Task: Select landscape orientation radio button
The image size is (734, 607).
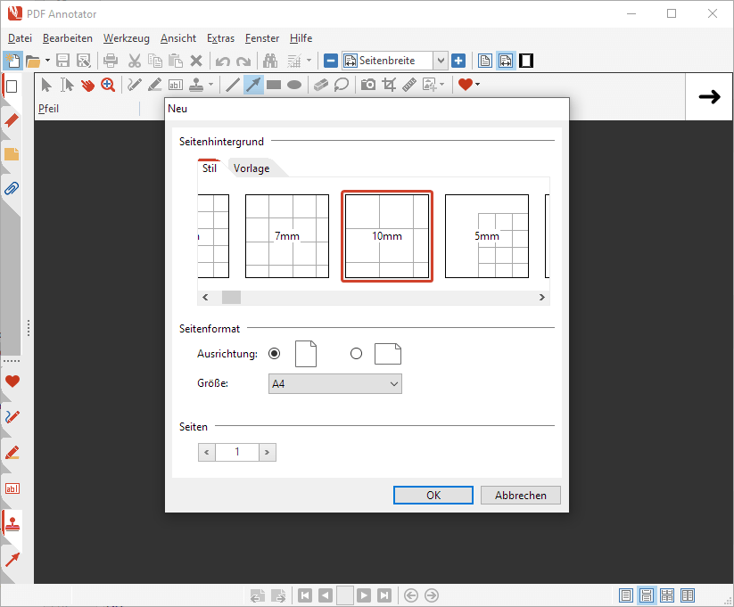Action: coord(357,354)
